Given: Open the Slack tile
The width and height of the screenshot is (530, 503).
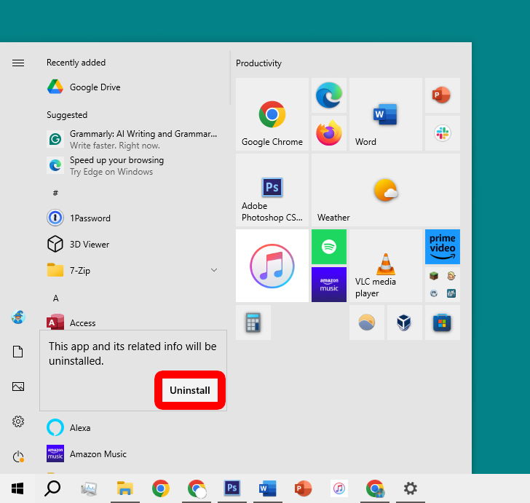Looking at the screenshot, I should [442, 133].
